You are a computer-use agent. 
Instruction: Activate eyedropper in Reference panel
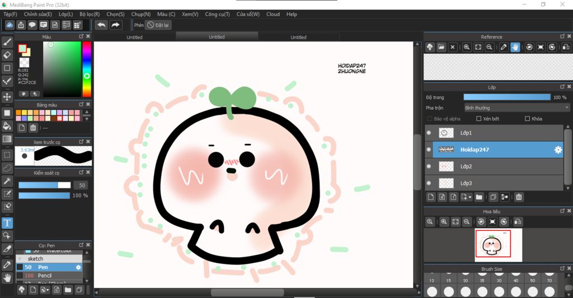tap(504, 47)
